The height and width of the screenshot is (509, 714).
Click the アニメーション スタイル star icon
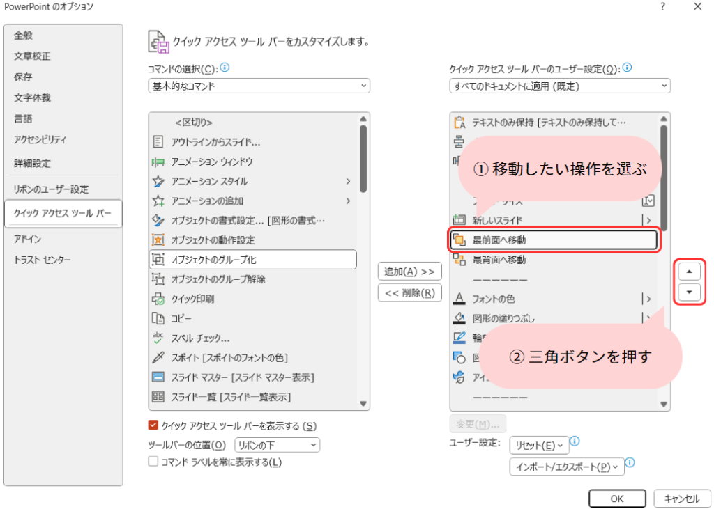[158, 181]
